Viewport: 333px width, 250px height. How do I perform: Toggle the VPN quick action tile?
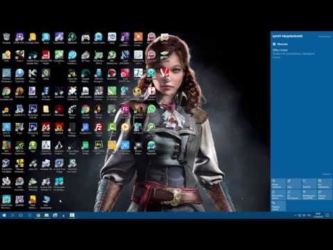tap(309, 194)
